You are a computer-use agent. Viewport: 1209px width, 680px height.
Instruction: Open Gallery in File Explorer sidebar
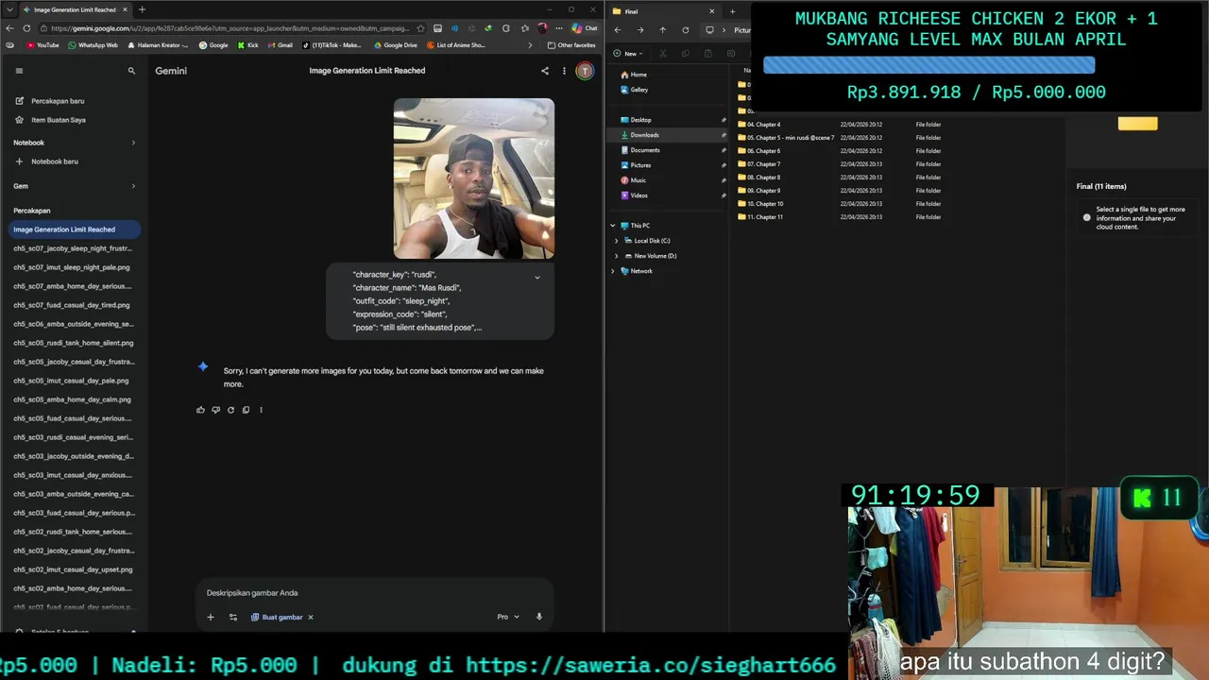pyautogui.click(x=639, y=90)
